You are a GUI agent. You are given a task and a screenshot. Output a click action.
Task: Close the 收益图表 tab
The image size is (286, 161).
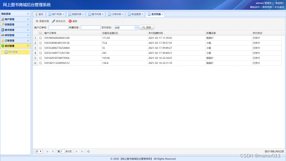tap(143, 14)
